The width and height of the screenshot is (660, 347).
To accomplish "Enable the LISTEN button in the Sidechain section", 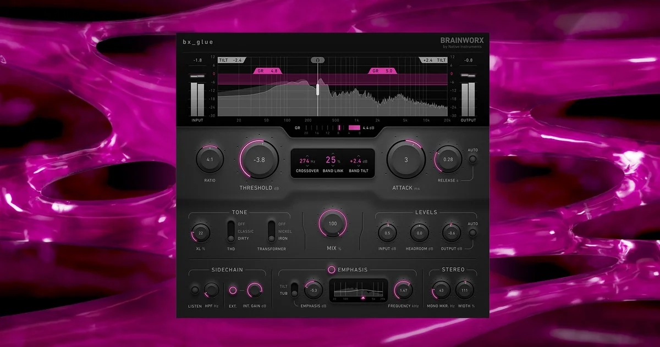I will pyautogui.click(x=194, y=289).
